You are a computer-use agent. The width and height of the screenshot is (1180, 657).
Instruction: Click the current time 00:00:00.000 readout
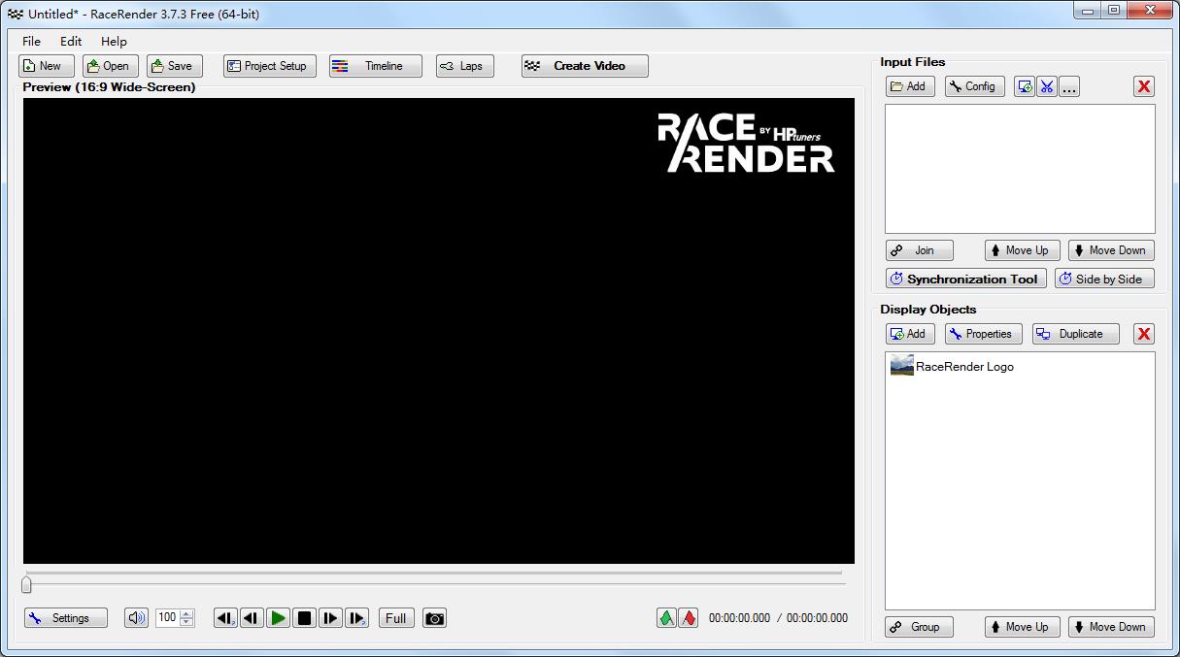739,618
